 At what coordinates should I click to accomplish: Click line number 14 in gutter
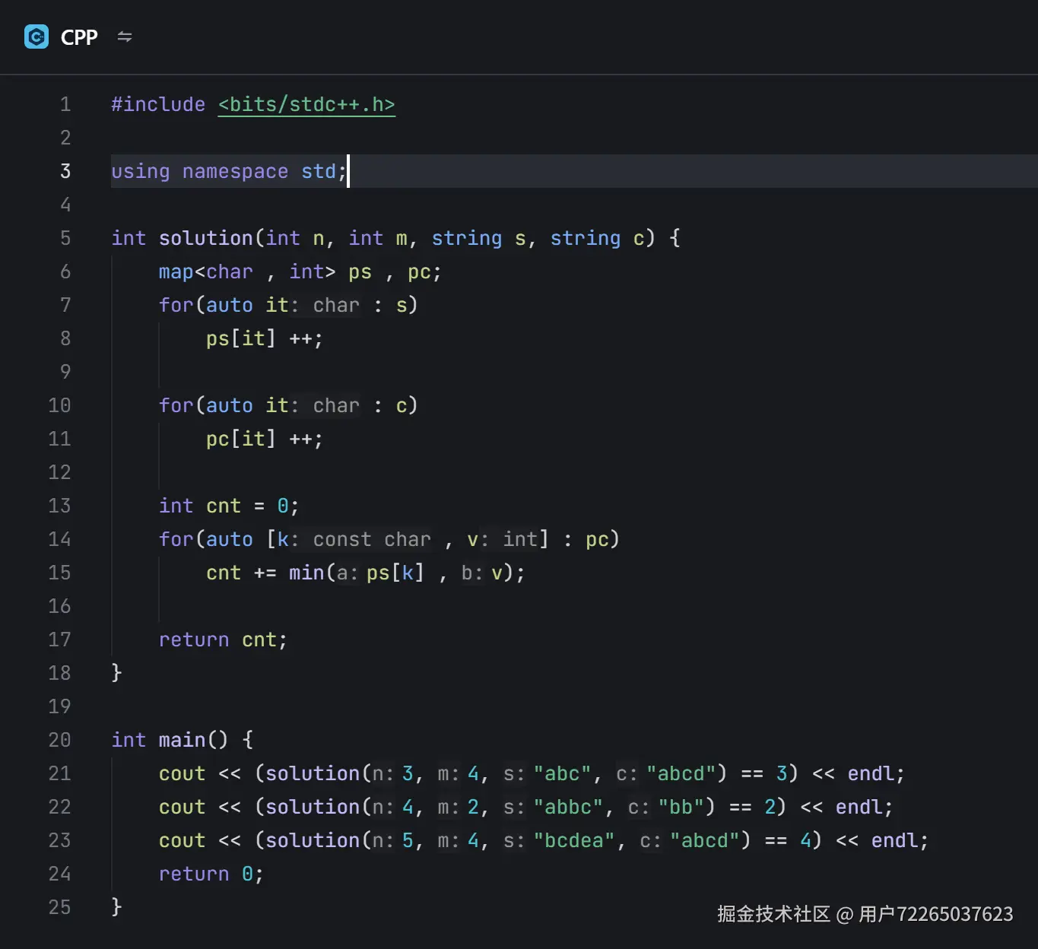59,539
